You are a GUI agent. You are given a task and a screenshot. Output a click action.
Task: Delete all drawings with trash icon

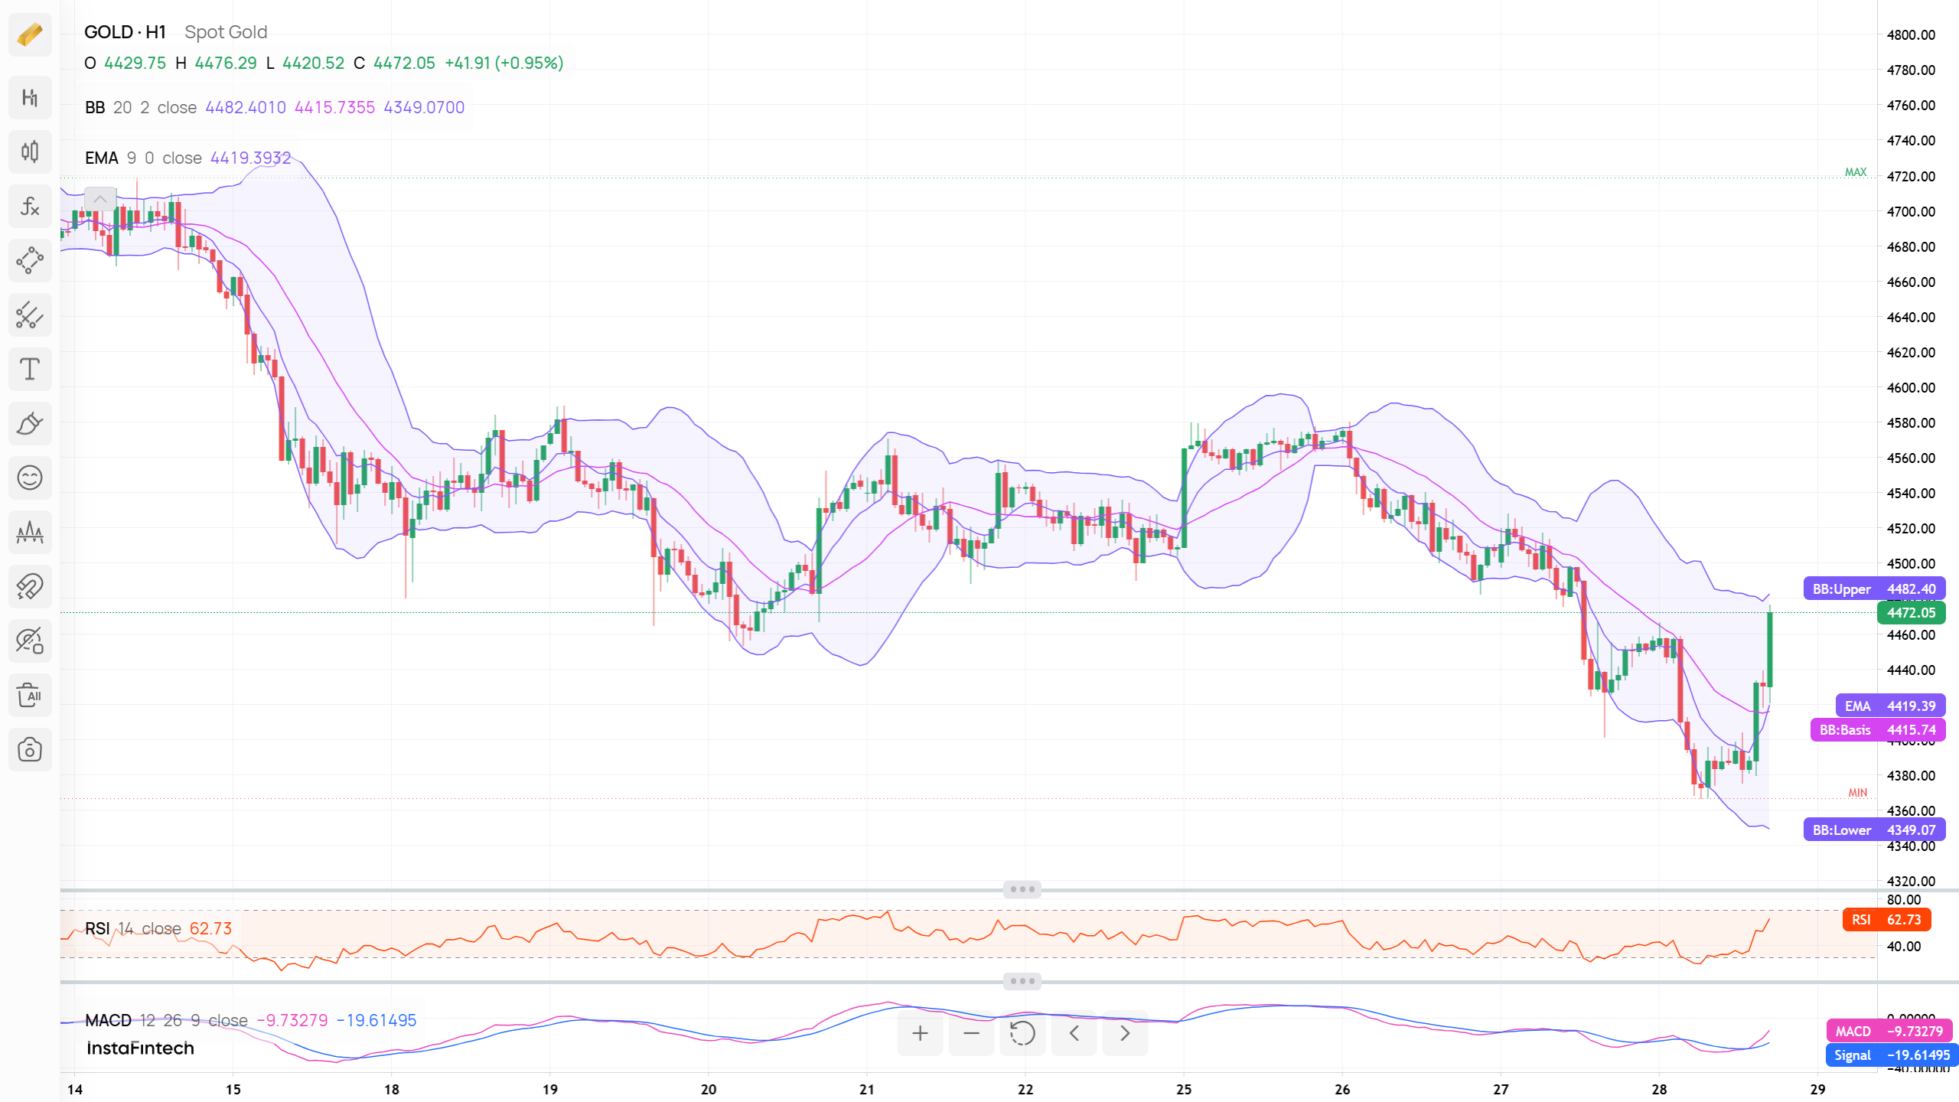point(30,695)
